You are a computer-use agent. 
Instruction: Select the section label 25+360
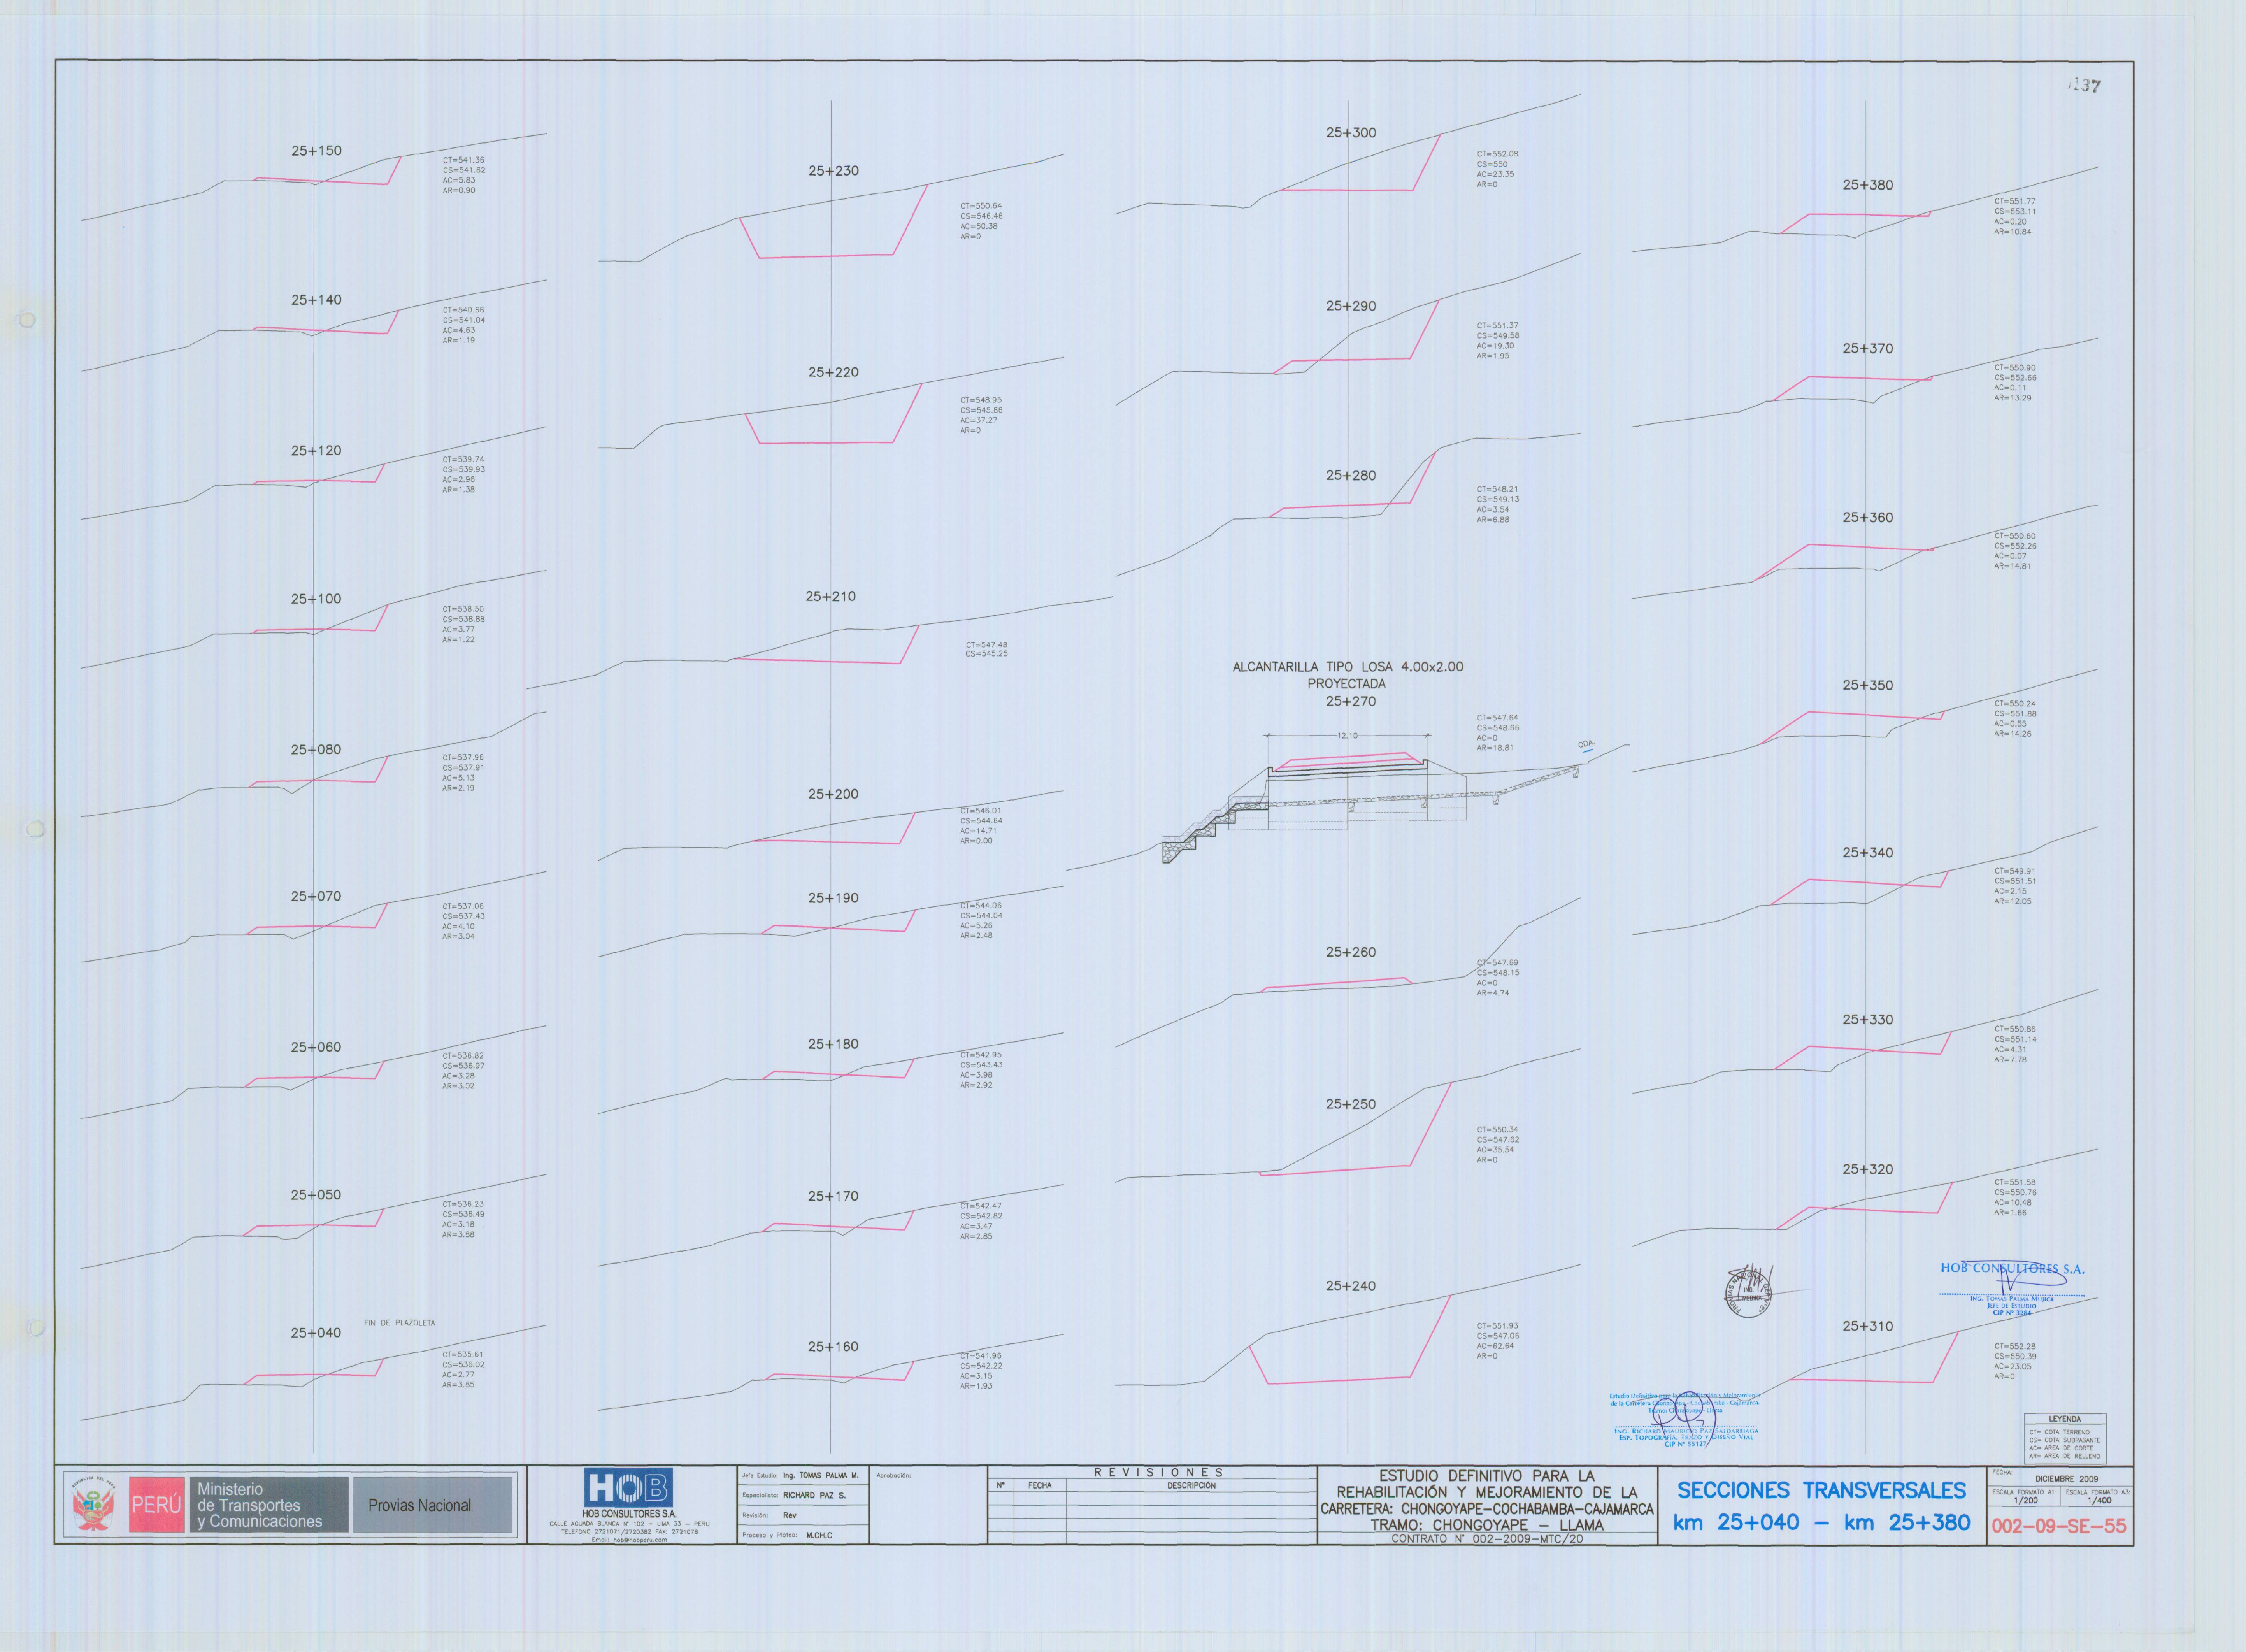1868,518
